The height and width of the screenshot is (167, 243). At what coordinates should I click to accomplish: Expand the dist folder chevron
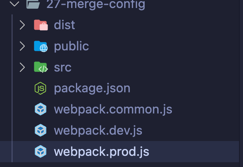click(22, 25)
